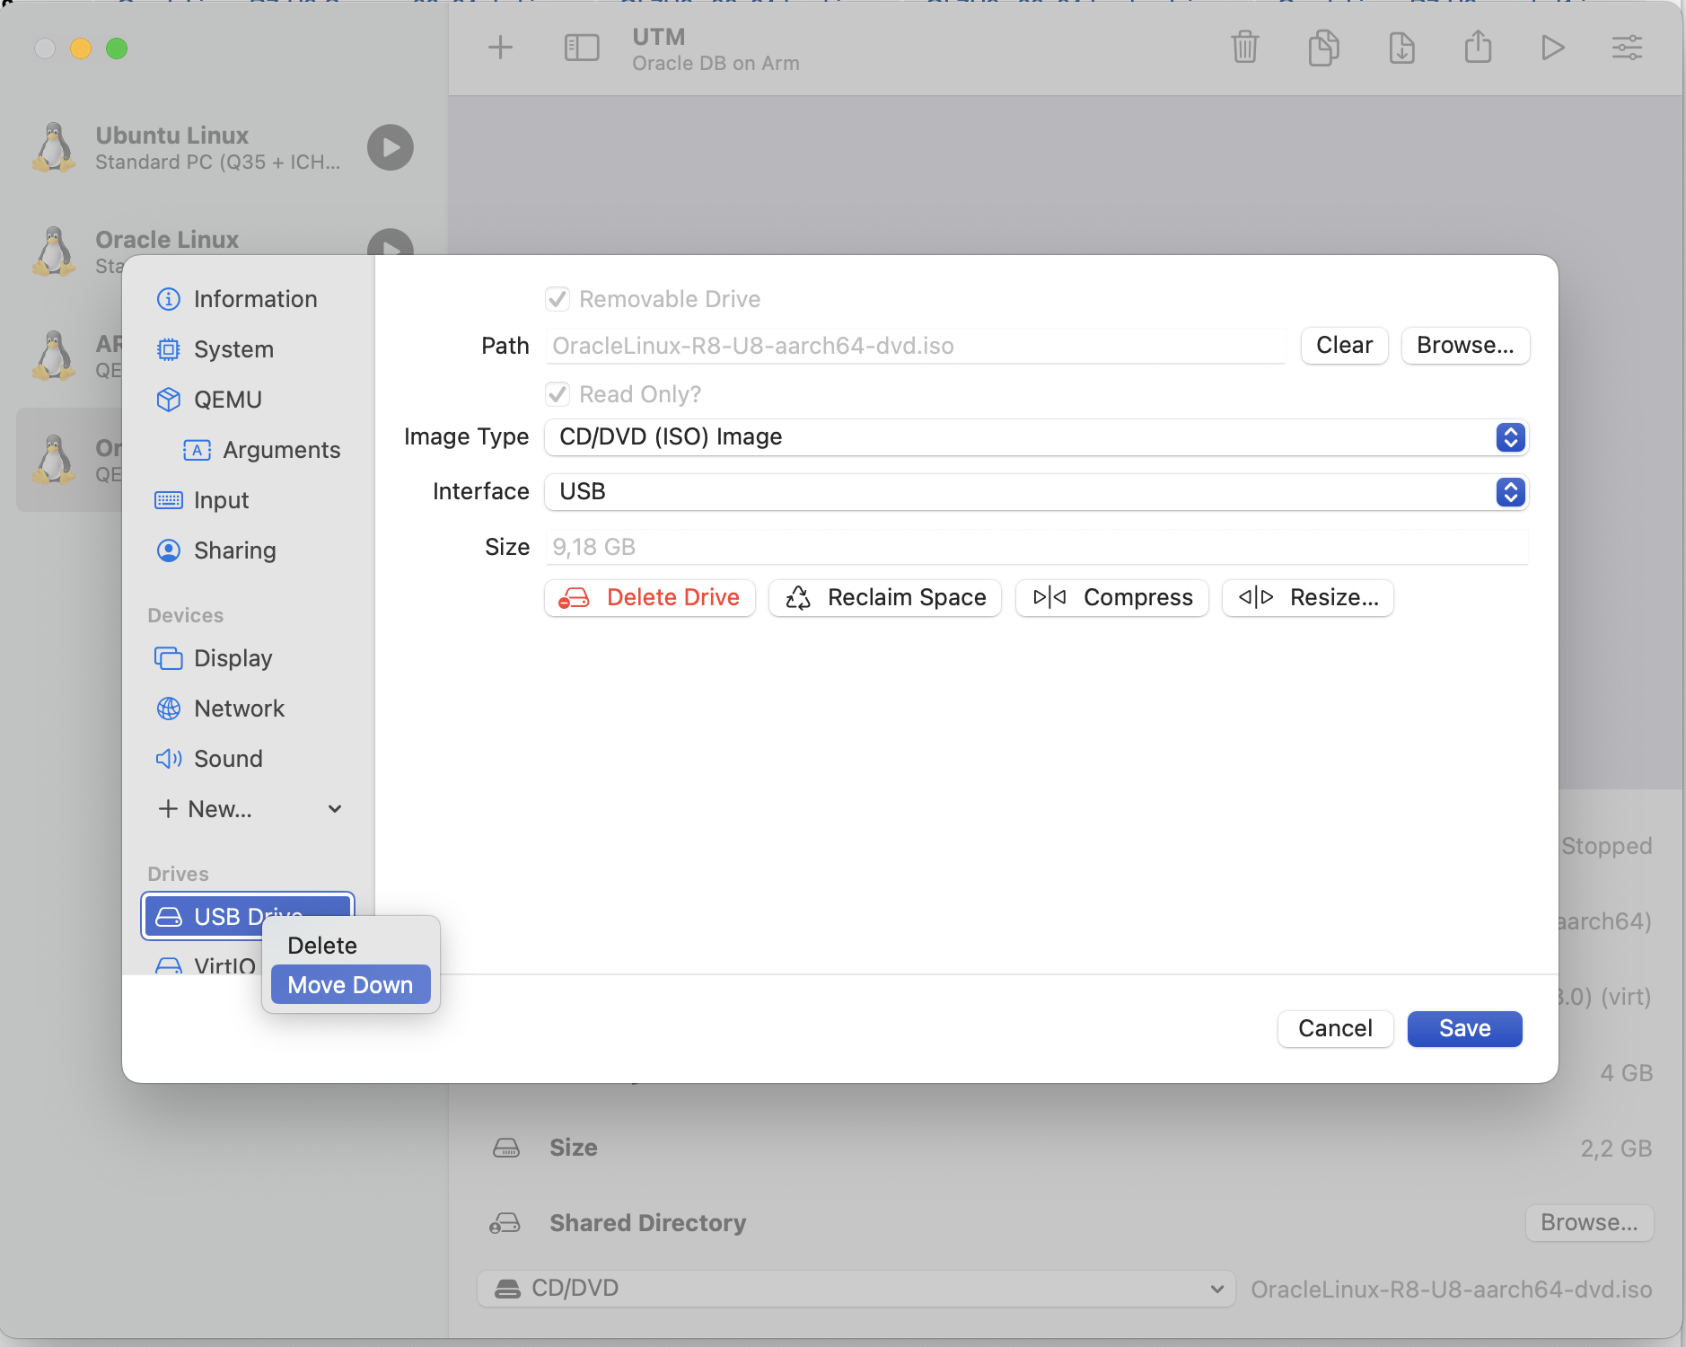Viewport: 1686px width, 1347px height.
Task: Open the VM settings sliders icon
Action: [1626, 48]
